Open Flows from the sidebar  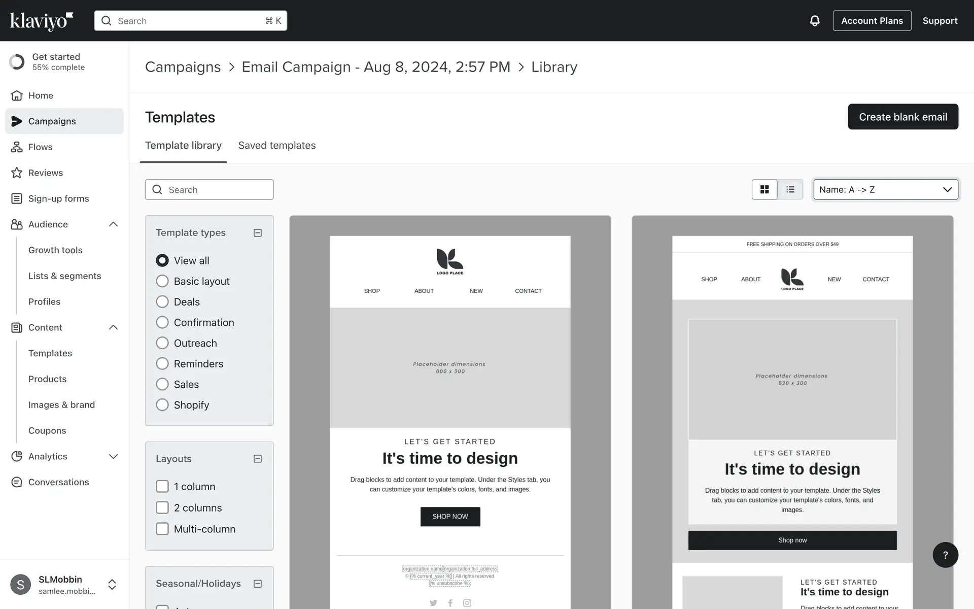click(x=40, y=147)
